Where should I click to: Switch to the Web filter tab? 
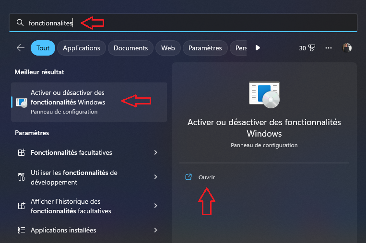[168, 48]
